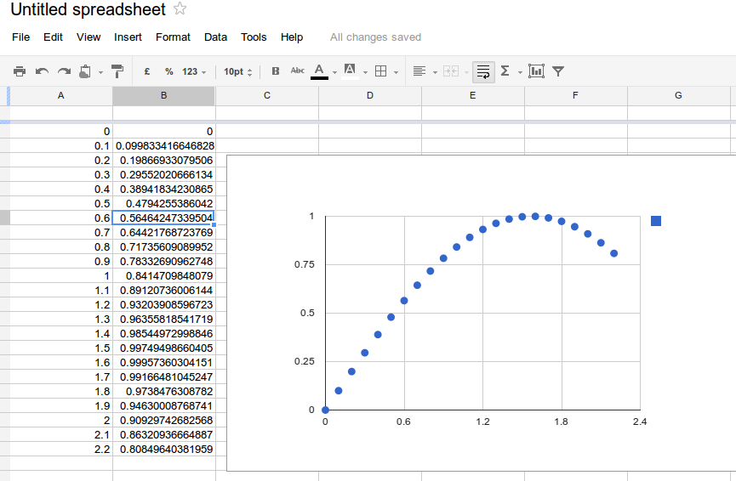Select the paint format roller tool

pos(117,71)
